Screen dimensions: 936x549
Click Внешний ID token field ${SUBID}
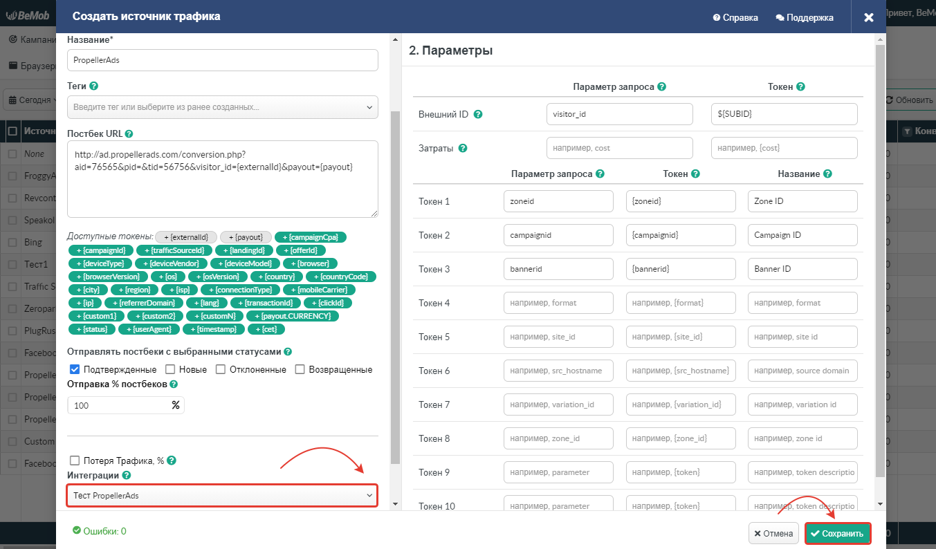point(784,114)
